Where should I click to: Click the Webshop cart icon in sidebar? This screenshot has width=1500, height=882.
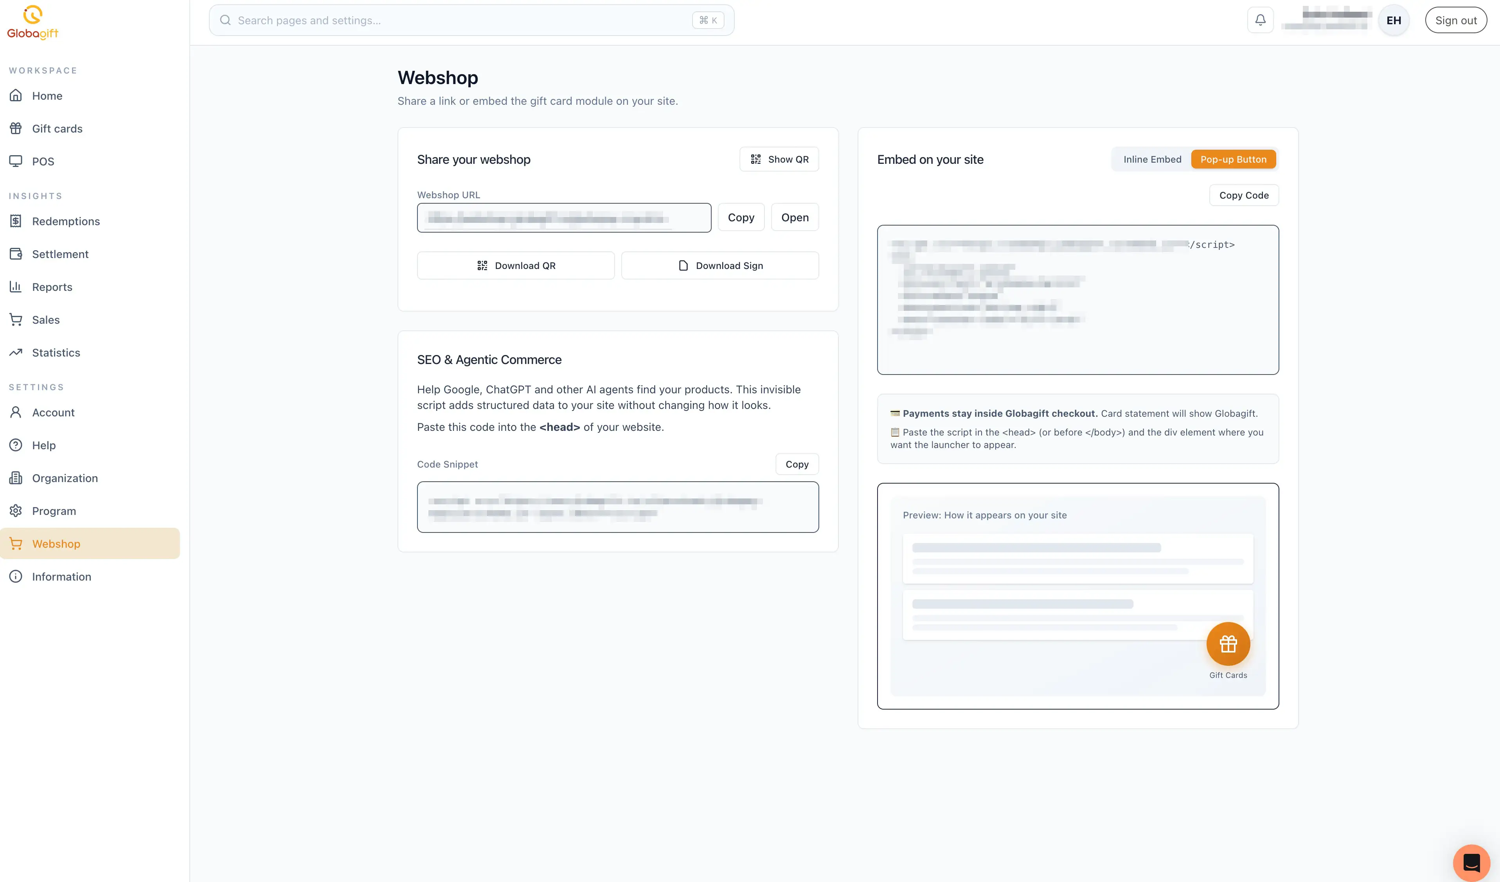16,543
